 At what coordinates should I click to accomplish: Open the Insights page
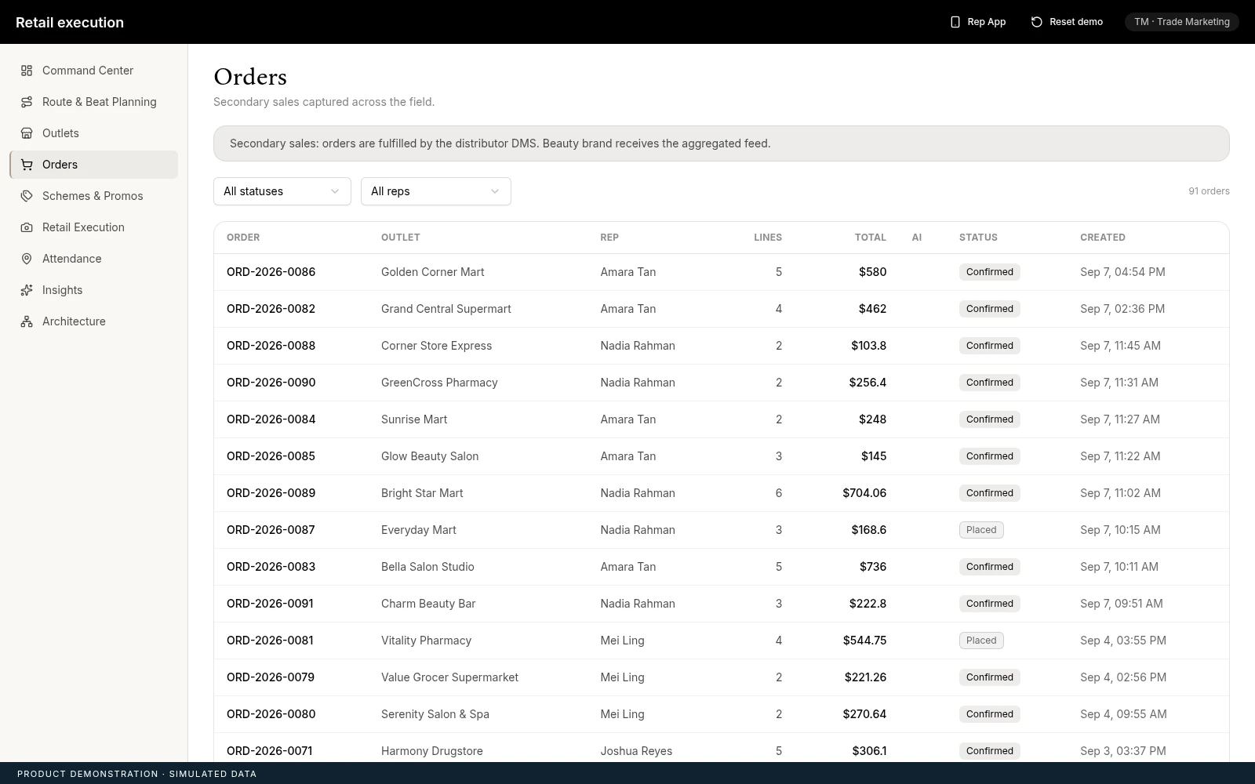click(94, 290)
